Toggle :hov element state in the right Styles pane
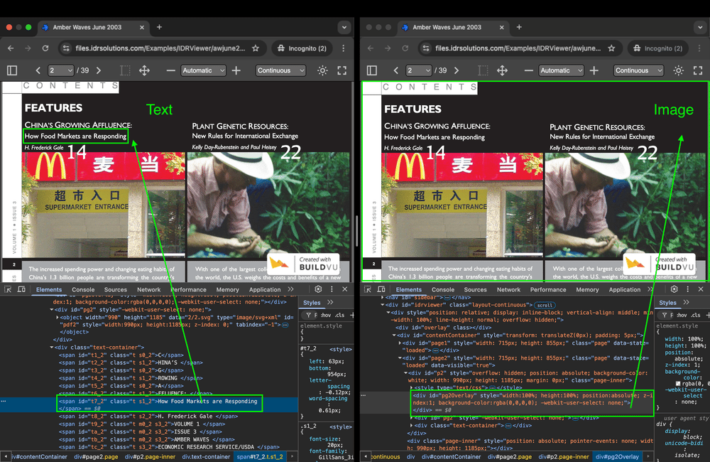The width and height of the screenshot is (710, 462). pyautogui.click(x=681, y=315)
